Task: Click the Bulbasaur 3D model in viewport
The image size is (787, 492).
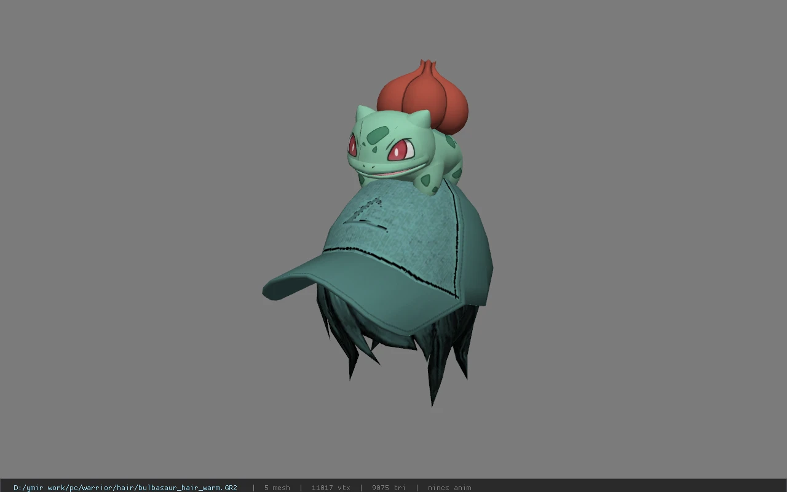Action: click(406, 127)
